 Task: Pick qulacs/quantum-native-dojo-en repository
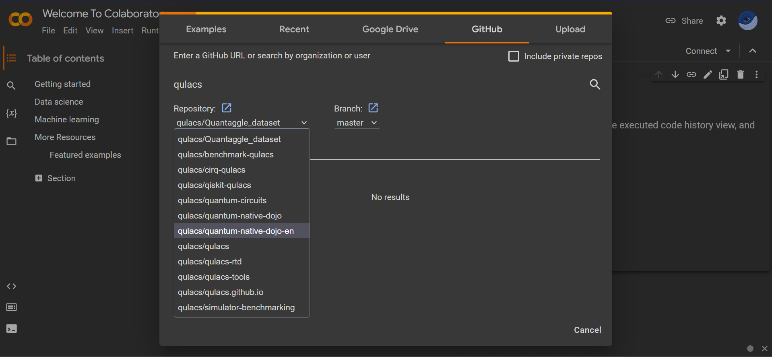[242, 231]
